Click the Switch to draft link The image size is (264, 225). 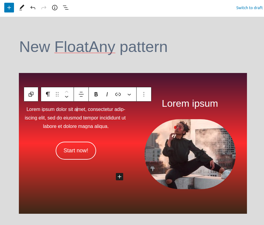pos(249,8)
